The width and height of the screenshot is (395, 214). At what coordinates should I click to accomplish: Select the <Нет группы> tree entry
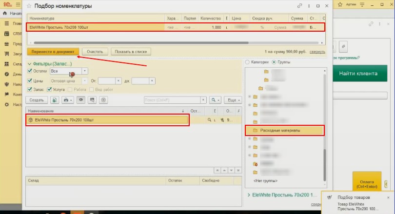pyautogui.click(x=265, y=181)
